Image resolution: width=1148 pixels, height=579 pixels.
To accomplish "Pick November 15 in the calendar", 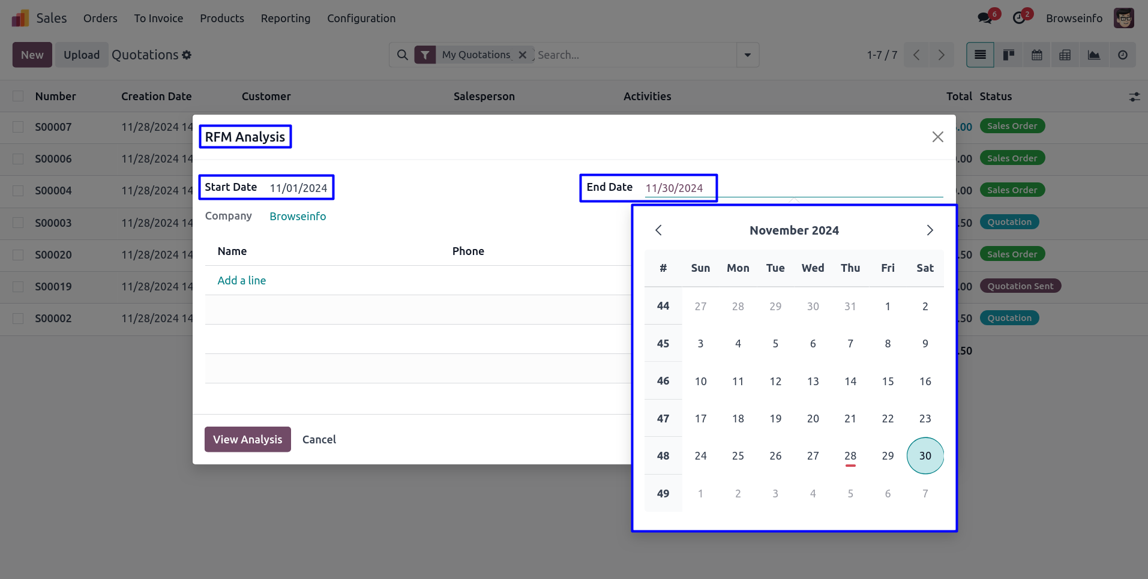I will click(888, 382).
